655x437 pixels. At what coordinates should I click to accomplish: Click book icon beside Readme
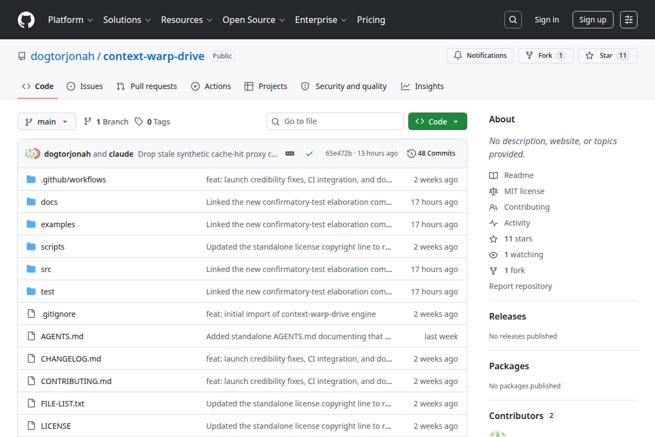click(493, 175)
